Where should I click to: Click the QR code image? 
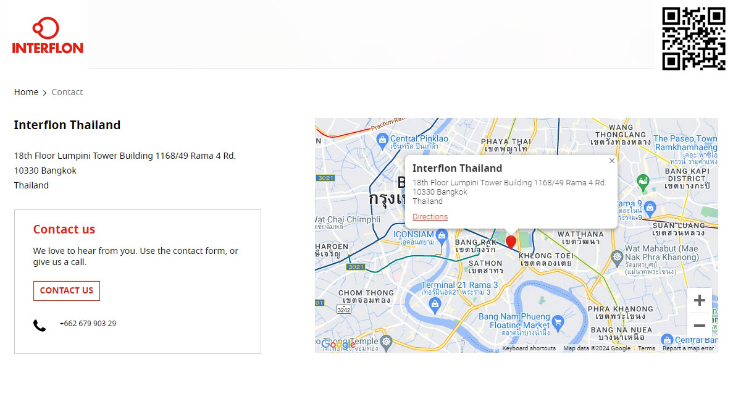[x=693, y=38]
